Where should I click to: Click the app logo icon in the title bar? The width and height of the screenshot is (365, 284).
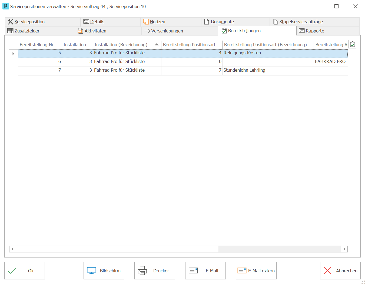pos(6,6)
